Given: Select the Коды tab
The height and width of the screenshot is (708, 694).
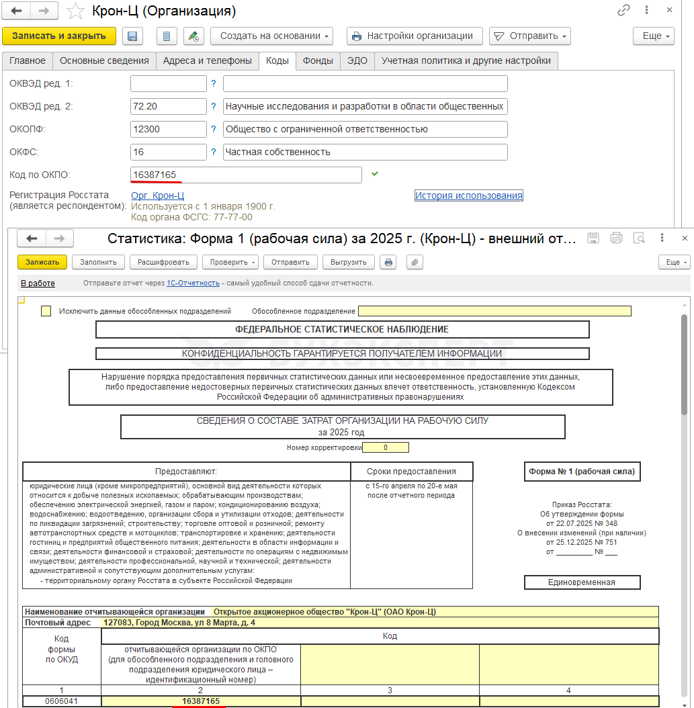Looking at the screenshot, I should [x=277, y=61].
